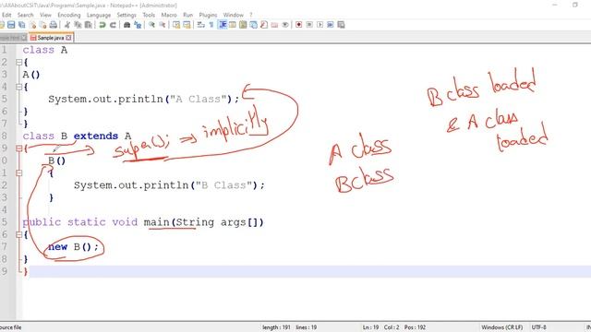Redo the edit via toolbar arrow
The image size is (591, 332).
(x=113, y=25)
